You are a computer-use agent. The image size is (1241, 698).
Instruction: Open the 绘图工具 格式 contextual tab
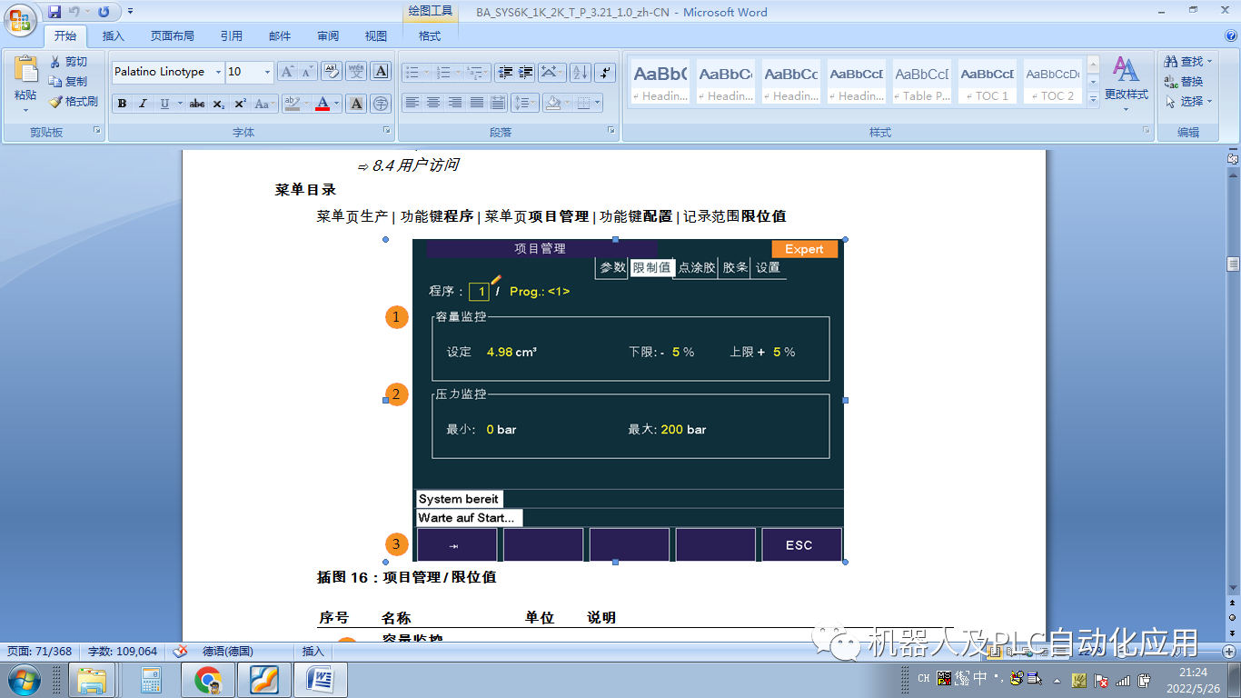428,36
